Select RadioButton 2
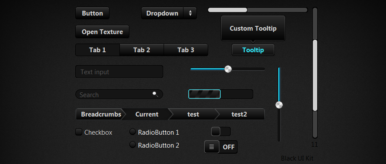This screenshot has width=386, height=164. pos(132,145)
